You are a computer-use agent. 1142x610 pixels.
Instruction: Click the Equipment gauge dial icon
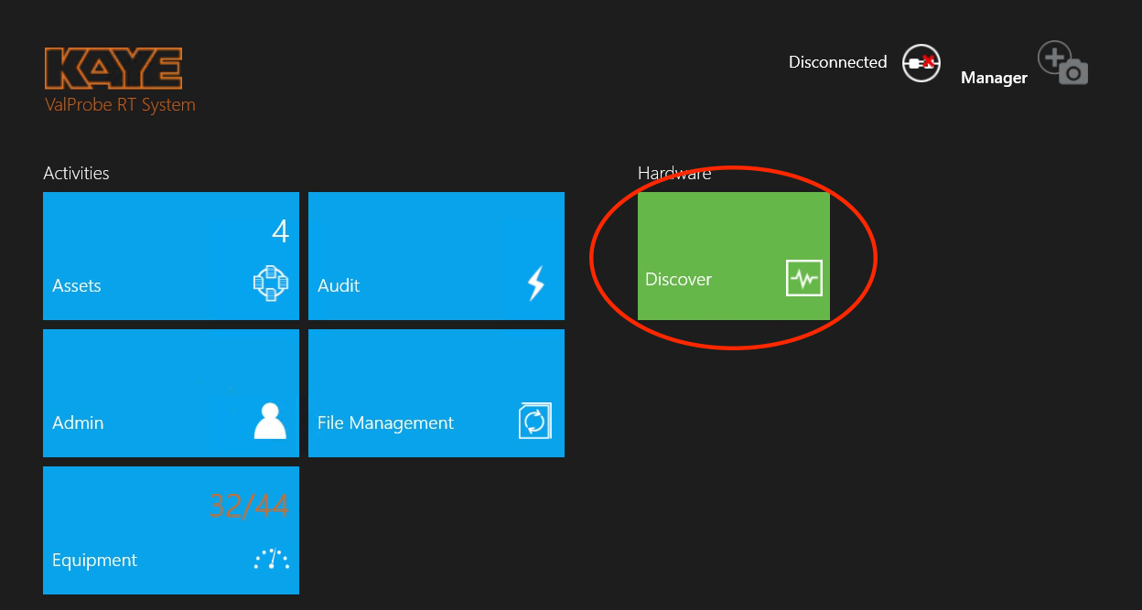[271, 559]
